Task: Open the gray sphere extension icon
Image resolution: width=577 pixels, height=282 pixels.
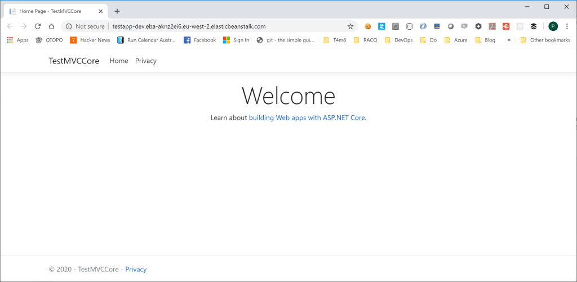Action: point(451,26)
